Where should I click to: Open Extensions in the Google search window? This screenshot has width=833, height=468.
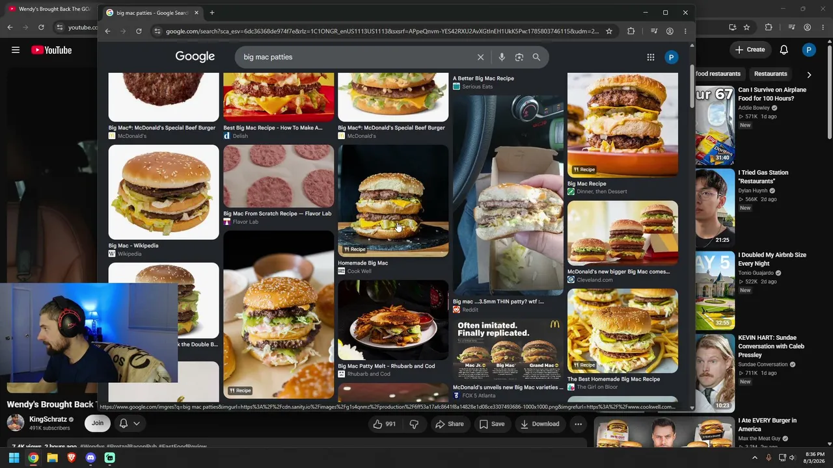(631, 31)
